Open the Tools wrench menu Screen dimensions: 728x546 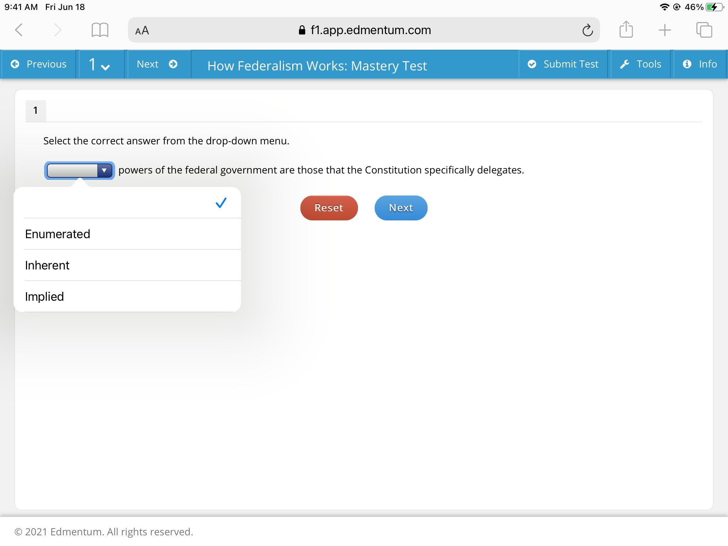click(x=641, y=64)
